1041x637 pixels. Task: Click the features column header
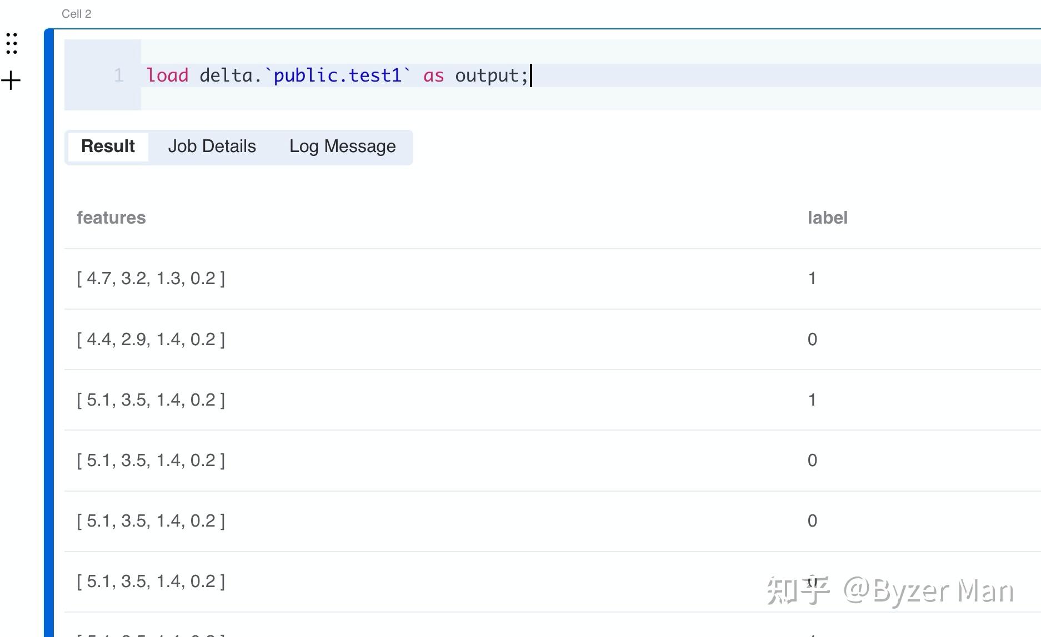111,218
